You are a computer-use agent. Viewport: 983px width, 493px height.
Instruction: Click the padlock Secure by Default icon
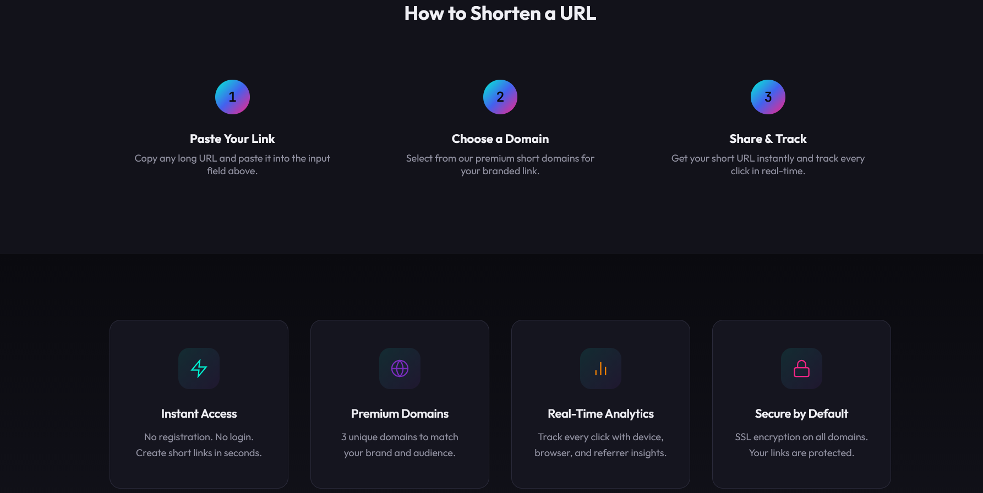[801, 368]
